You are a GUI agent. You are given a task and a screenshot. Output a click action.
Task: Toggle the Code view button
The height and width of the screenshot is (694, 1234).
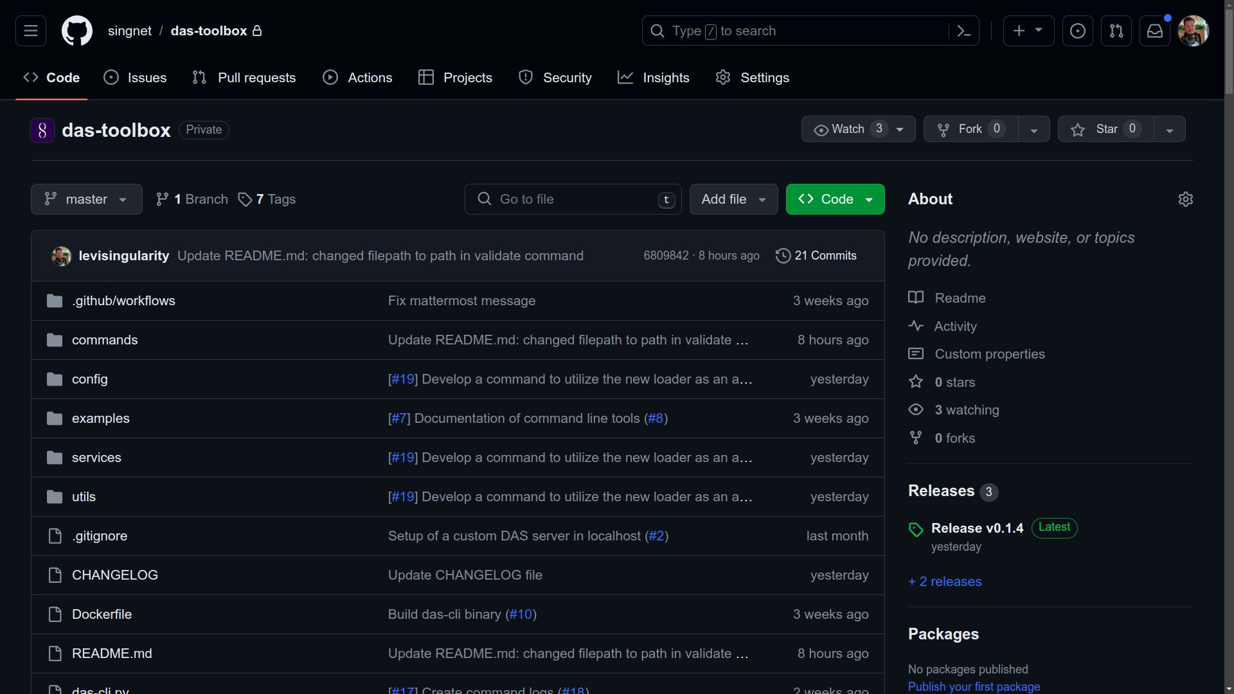tap(835, 199)
